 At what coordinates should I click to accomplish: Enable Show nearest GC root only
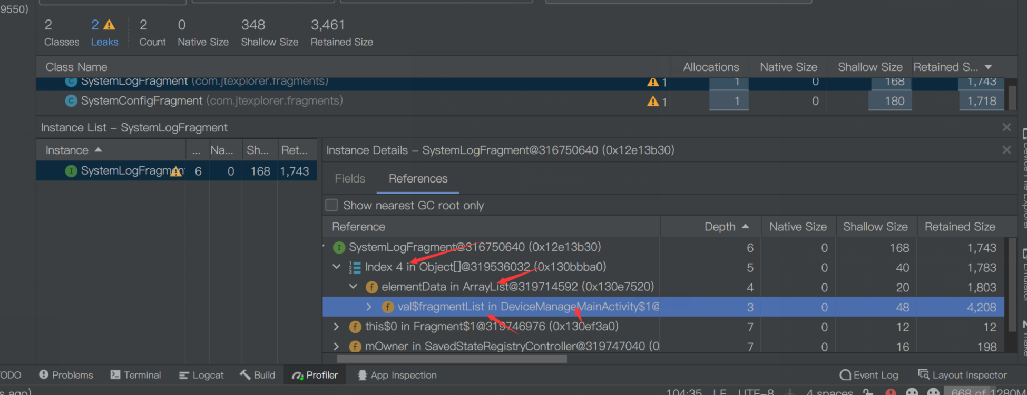(331, 205)
